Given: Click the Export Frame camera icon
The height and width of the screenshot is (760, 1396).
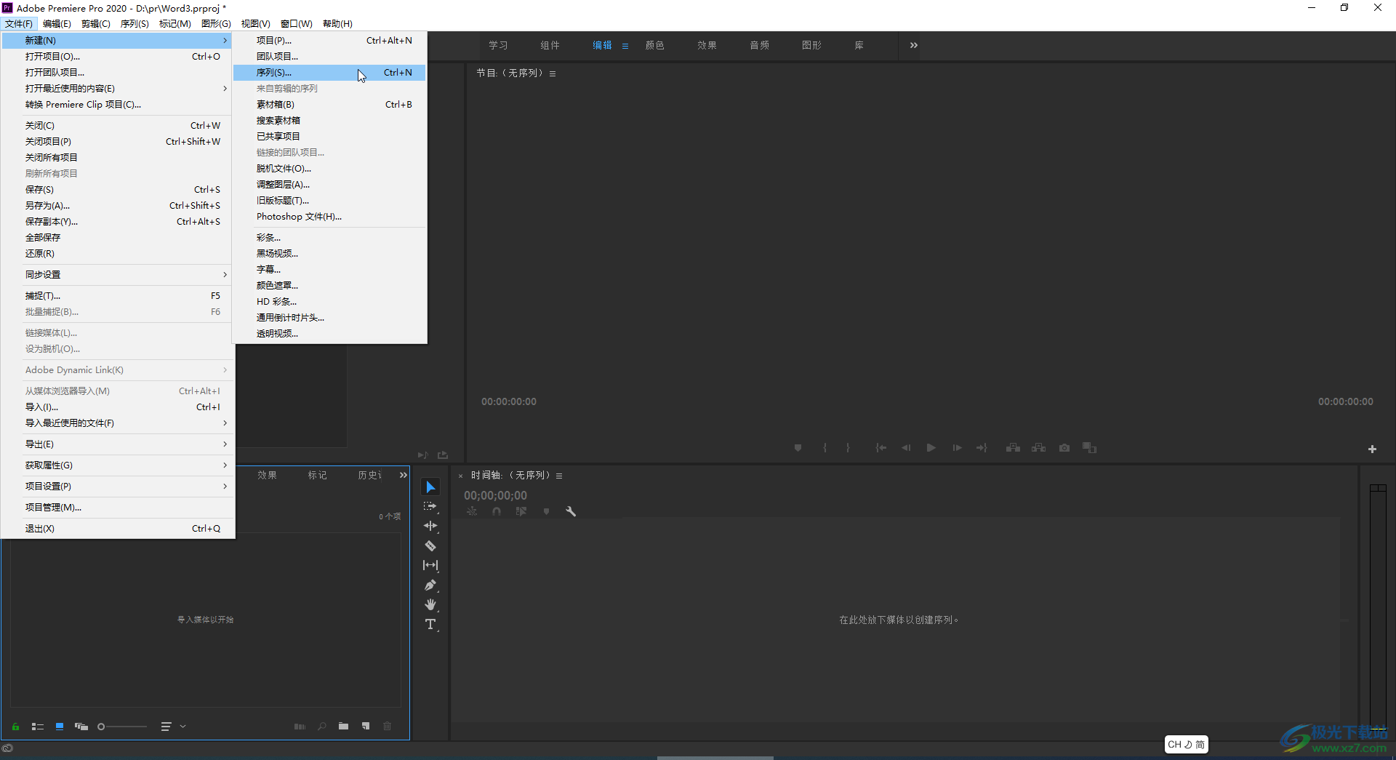Looking at the screenshot, I should coord(1064,448).
